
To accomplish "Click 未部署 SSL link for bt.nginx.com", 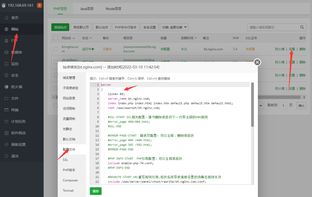I will point(250,49).
